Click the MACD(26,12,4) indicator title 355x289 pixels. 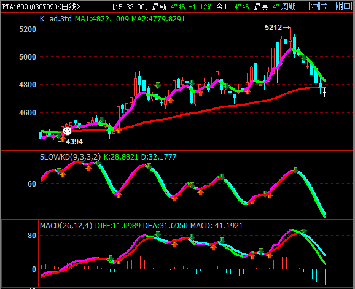point(66,225)
